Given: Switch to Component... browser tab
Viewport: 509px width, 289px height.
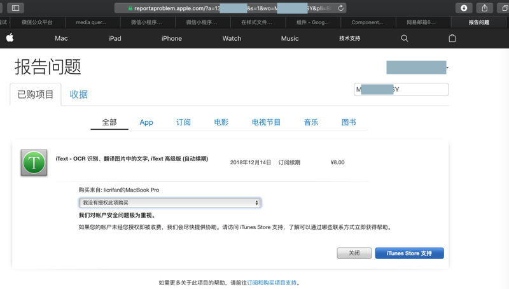Looking at the screenshot, I should point(367,22).
